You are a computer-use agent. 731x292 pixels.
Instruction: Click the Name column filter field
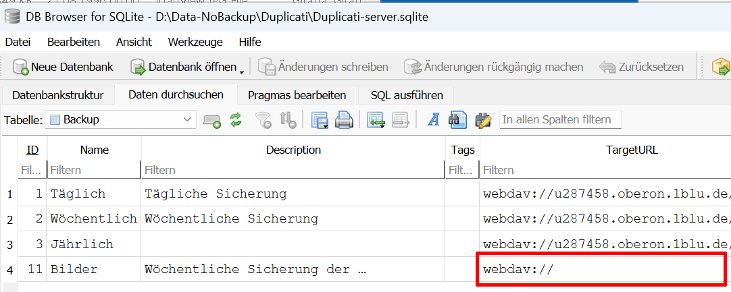pyautogui.click(x=93, y=170)
